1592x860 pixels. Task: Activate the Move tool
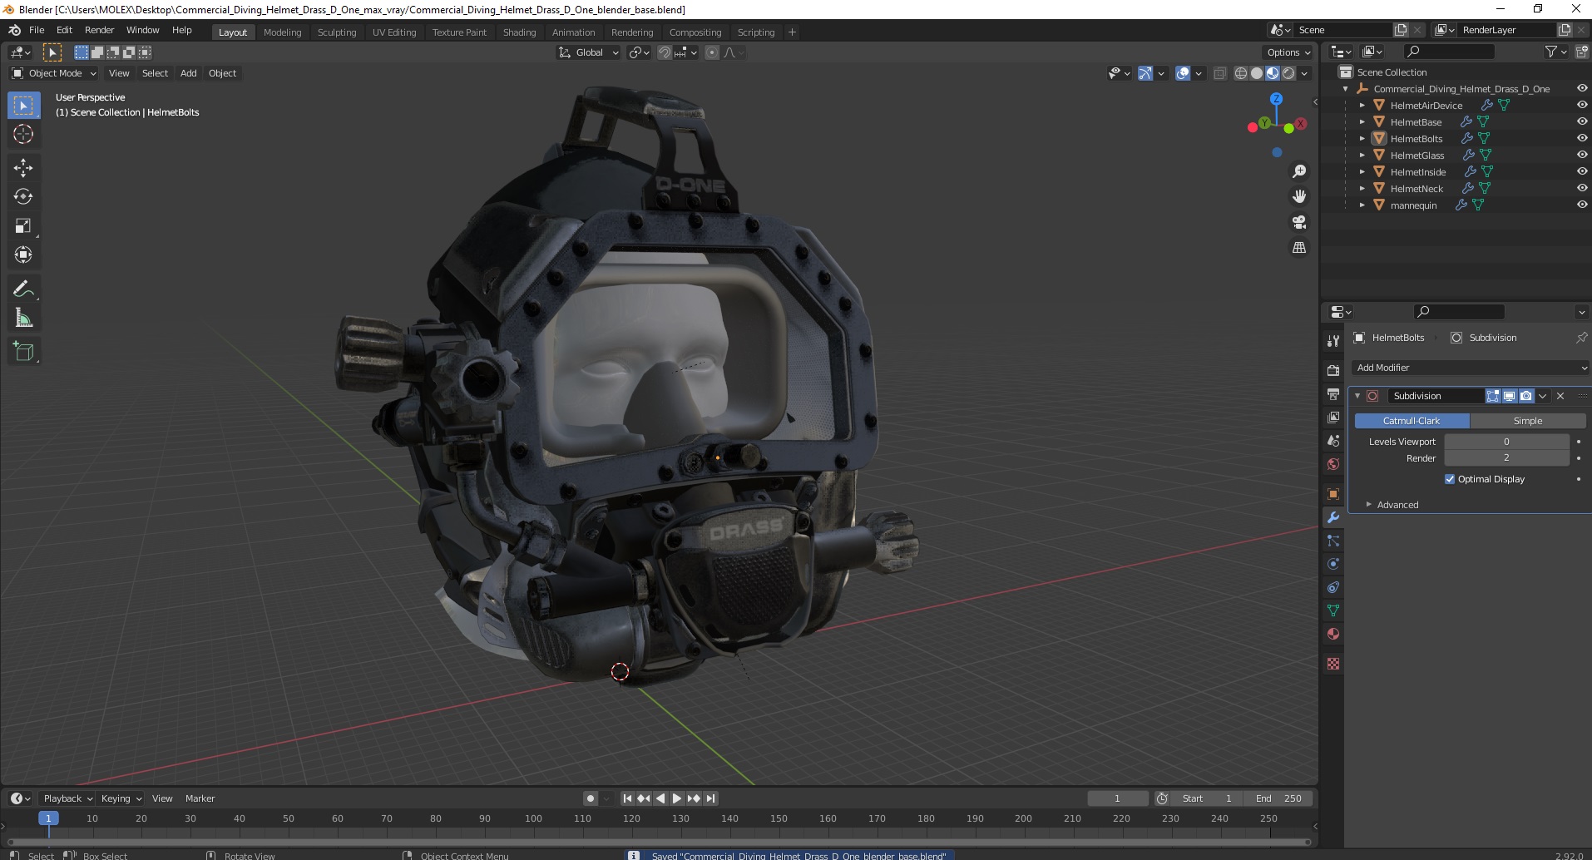click(23, 167)
